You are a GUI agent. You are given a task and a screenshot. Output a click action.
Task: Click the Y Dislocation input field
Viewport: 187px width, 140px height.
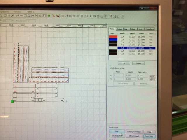pos(143,79)
